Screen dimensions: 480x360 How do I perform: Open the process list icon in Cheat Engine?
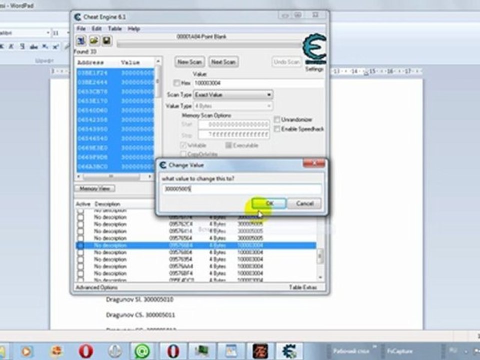pos(81,40)
